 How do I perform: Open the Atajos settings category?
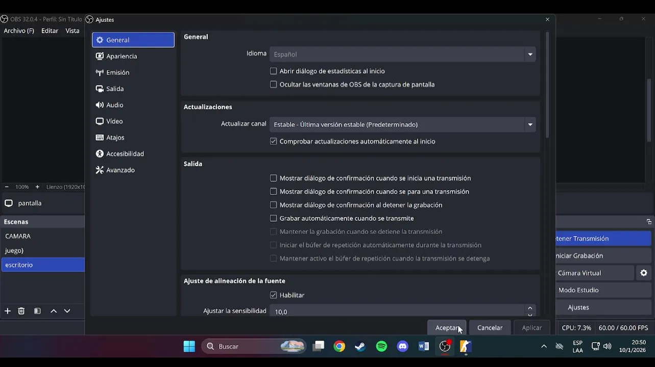(133, 138)
